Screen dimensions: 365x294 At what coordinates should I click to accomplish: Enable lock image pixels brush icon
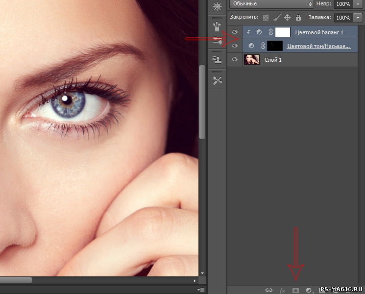[276, 18]
